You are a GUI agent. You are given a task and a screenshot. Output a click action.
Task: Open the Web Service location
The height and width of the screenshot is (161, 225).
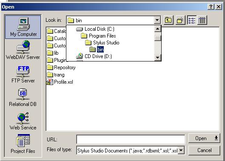pyautogui.click(x=23, y=121)
